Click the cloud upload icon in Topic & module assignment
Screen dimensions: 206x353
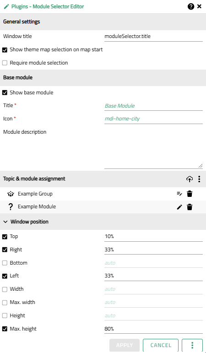[190, 179]
